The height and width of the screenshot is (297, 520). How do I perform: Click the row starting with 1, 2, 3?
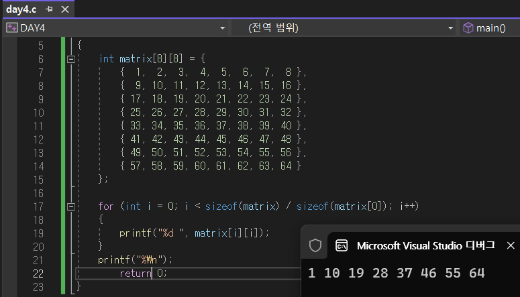pos(213,72)
